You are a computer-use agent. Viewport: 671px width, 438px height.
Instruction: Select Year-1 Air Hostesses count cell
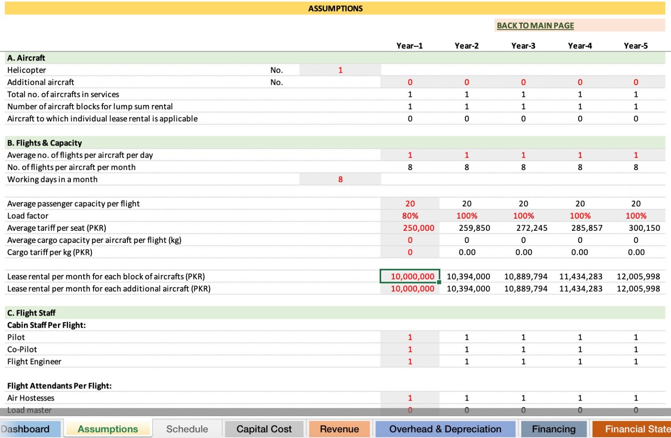coord(410,398)
